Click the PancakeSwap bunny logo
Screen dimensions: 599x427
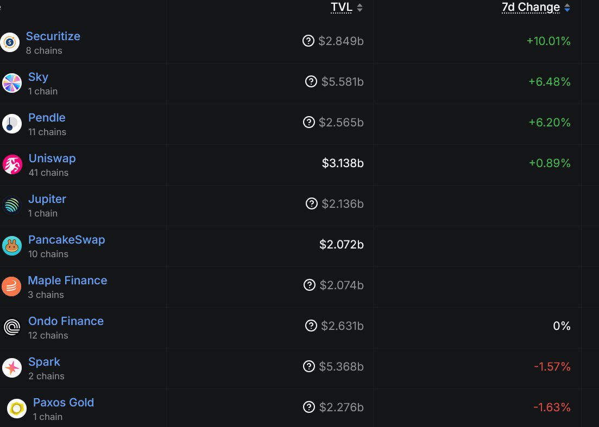pyautogui.click(x=12, y=246)
